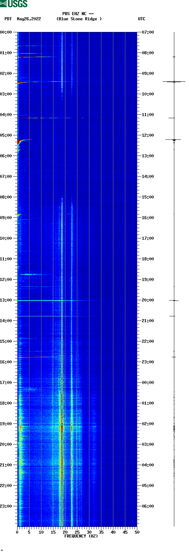This screenshot has width=189, height=554.
Task: Click the PDT time label '21:00'
Action: [6, 465]
